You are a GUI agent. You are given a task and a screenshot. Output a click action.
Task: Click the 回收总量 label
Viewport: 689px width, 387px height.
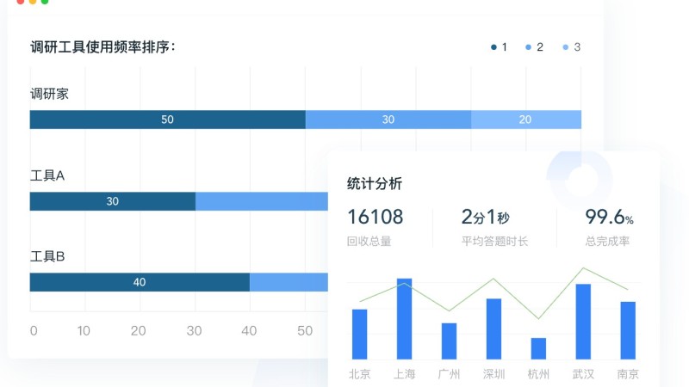click(x=369, y=242)
